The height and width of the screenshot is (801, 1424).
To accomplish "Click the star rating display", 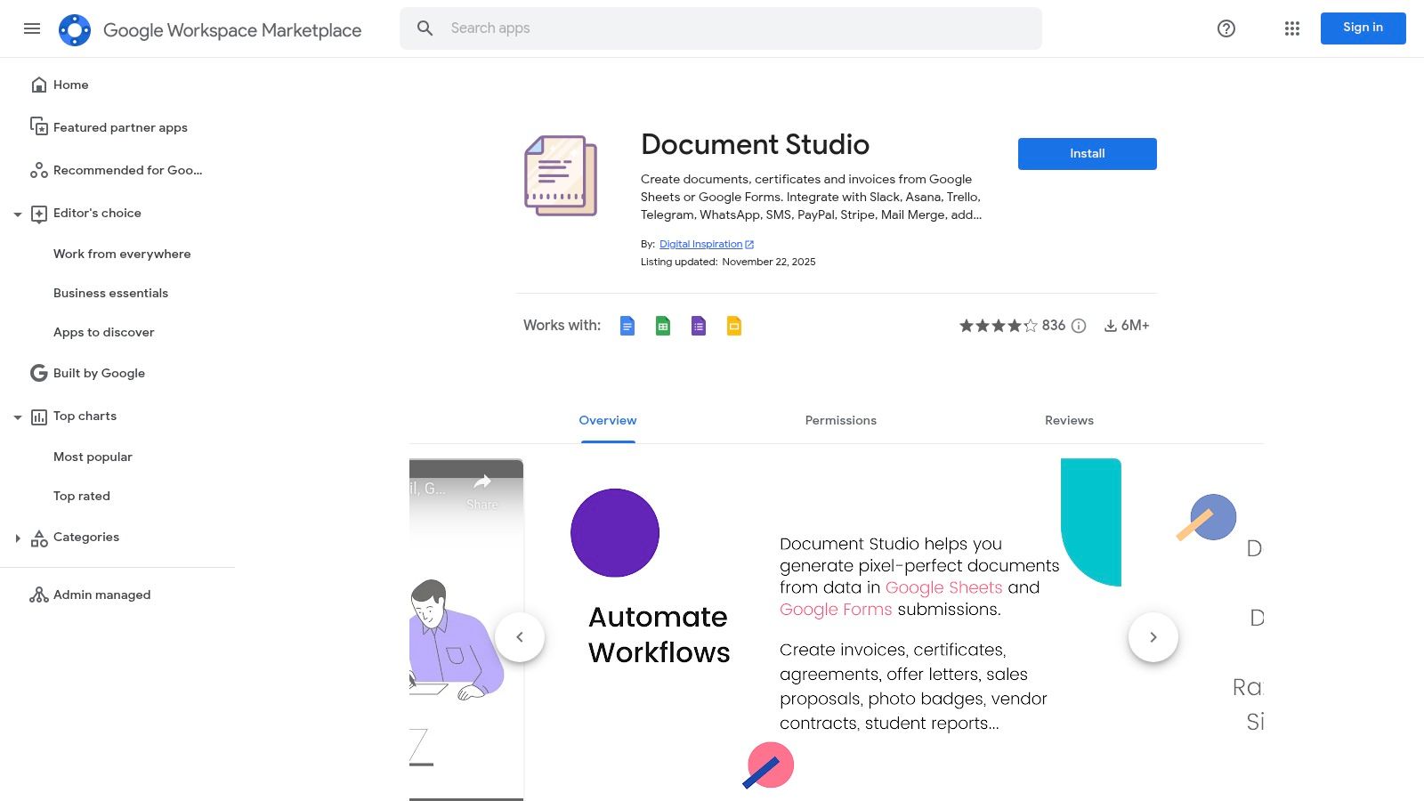I will (x=999, y=326).
